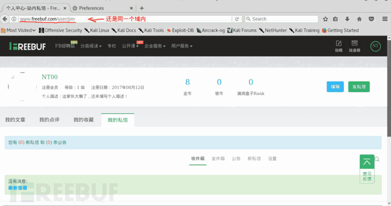
Task: Open the site information icon in URL bar
Action: (14, 19)
